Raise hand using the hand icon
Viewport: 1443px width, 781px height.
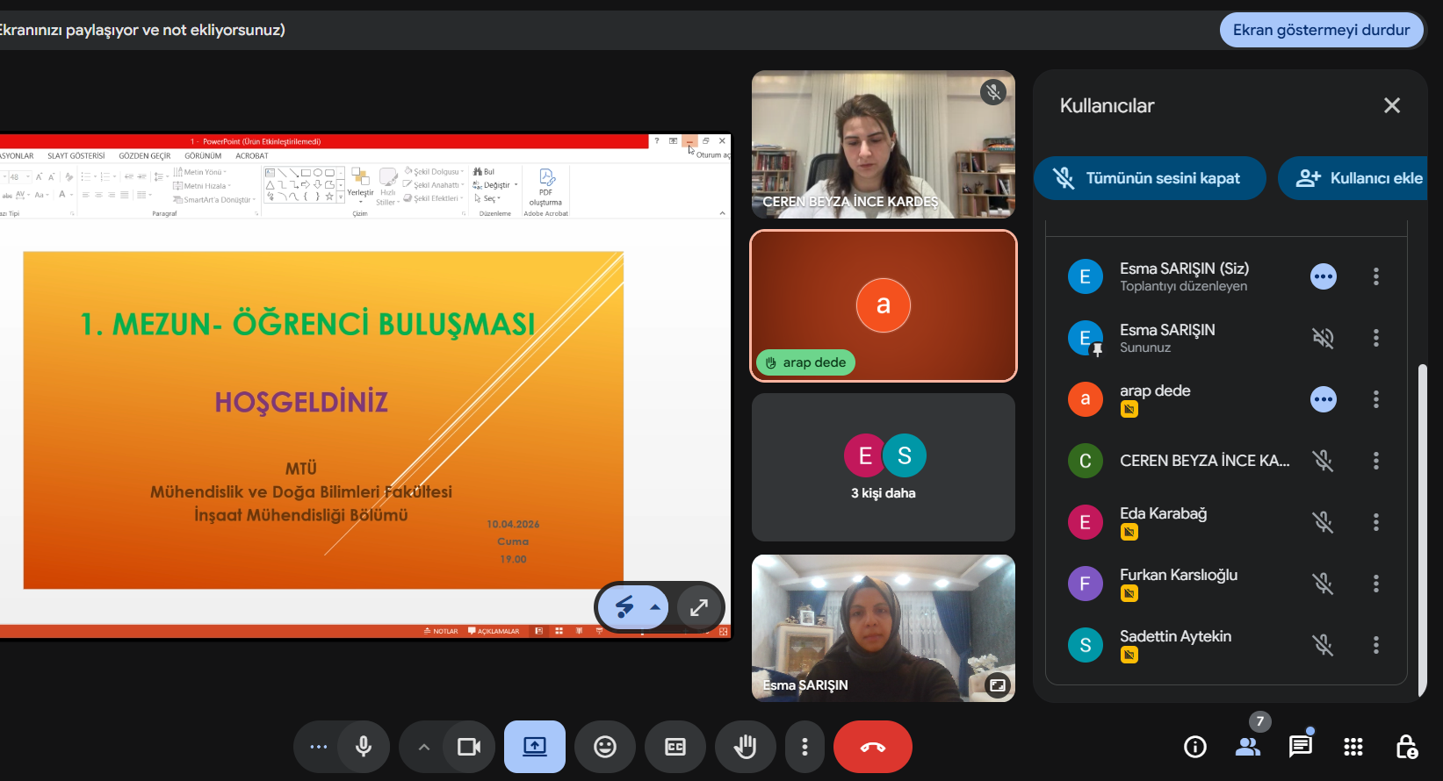click(745, 747)
